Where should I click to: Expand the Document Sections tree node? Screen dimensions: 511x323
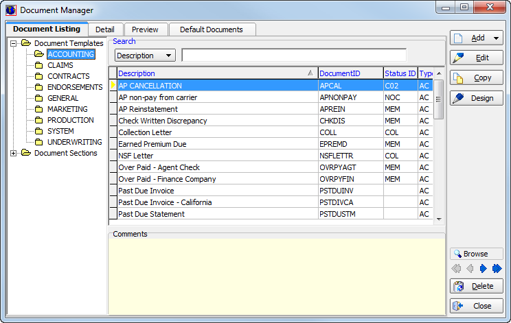click(14, 153)
